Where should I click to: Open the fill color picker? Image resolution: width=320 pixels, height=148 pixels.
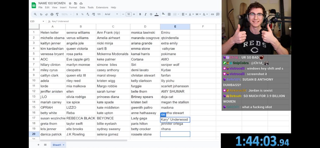tap(163, 14)
